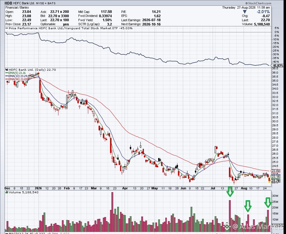Click the Apr month label on the date axis
Screen dimensions: 286x234
coord(125,188)
